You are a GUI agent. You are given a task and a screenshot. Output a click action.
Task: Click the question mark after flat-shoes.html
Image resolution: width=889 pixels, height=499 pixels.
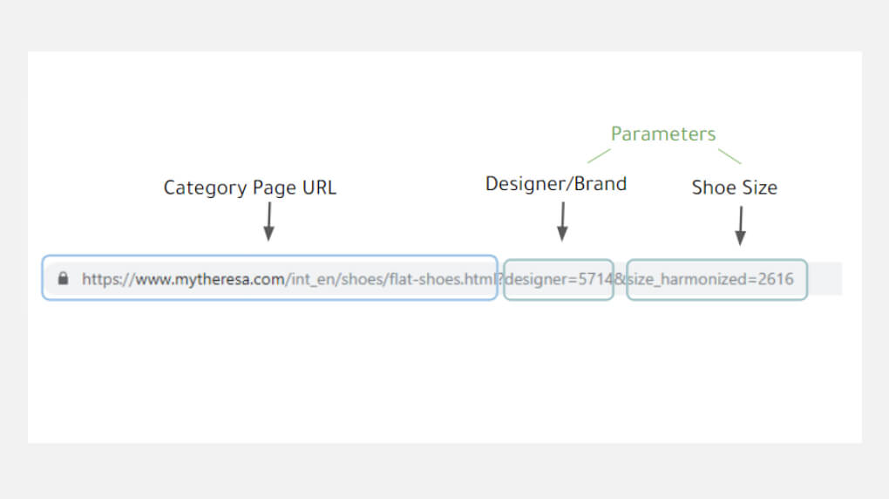[500, 279]
